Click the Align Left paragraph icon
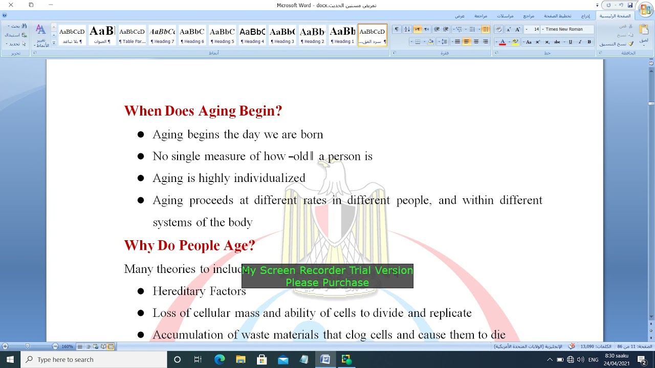 467,42
